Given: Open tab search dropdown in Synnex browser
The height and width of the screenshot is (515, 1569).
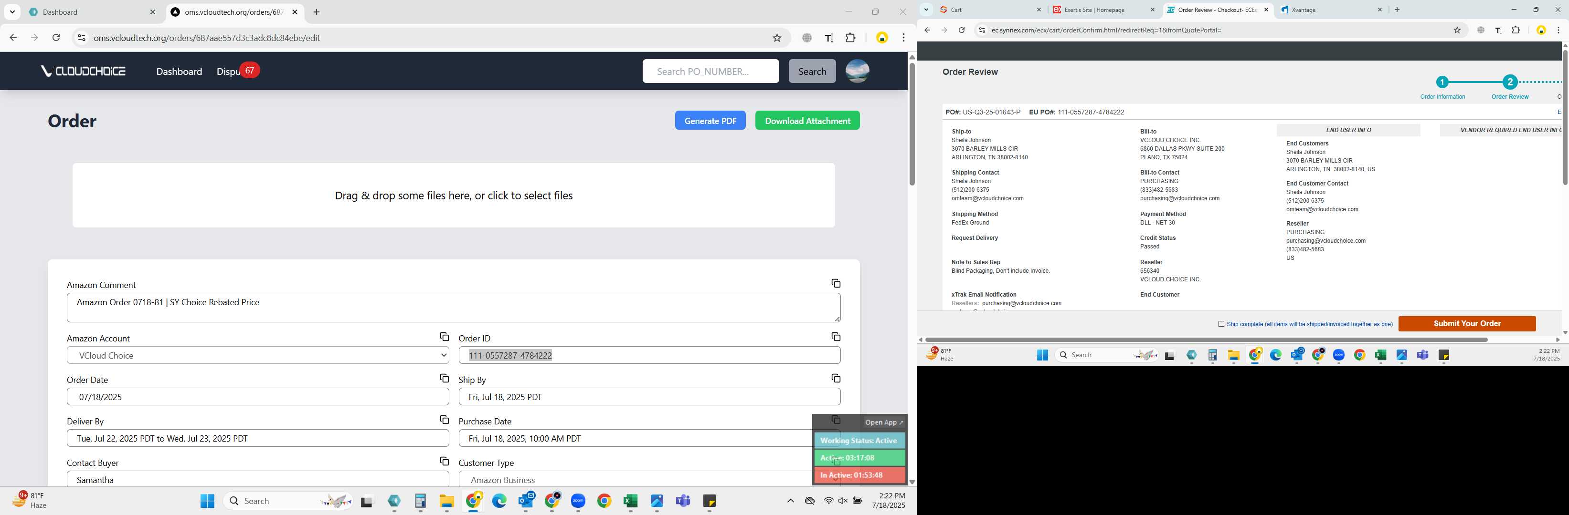Looking at the screenshot, I should point(926,10).
